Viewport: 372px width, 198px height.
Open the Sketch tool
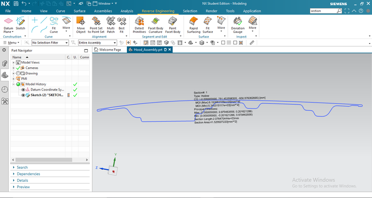tap(20, 24)
